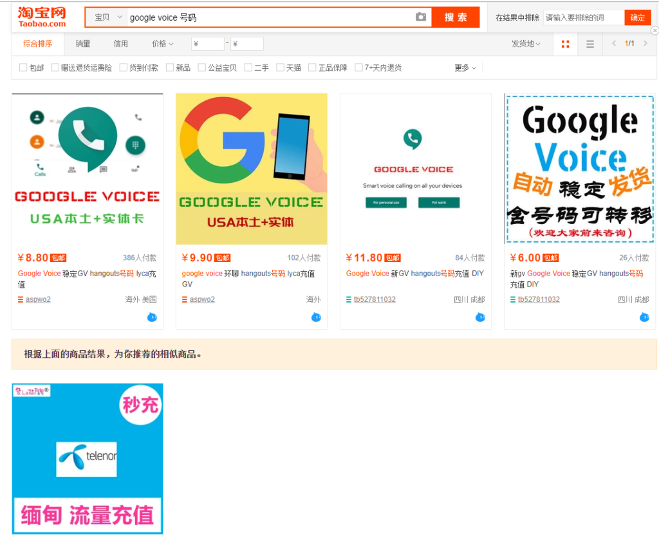
Task: Switch to list view layout
Action: click(x=590, y=44)
